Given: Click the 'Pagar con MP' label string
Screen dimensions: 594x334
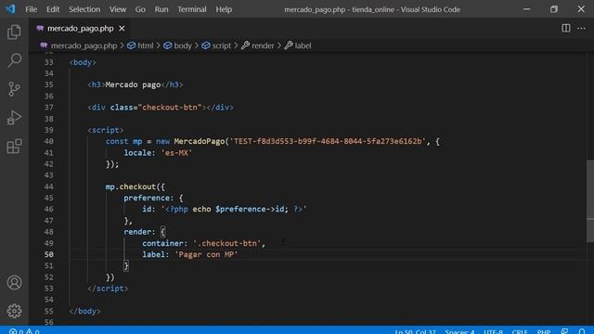Looking at the screenshot, I should tap(206, 254).
